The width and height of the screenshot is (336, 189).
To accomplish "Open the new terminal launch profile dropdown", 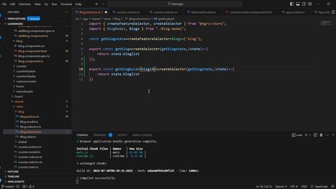I will pyautogui.click(x=310, y=135).
